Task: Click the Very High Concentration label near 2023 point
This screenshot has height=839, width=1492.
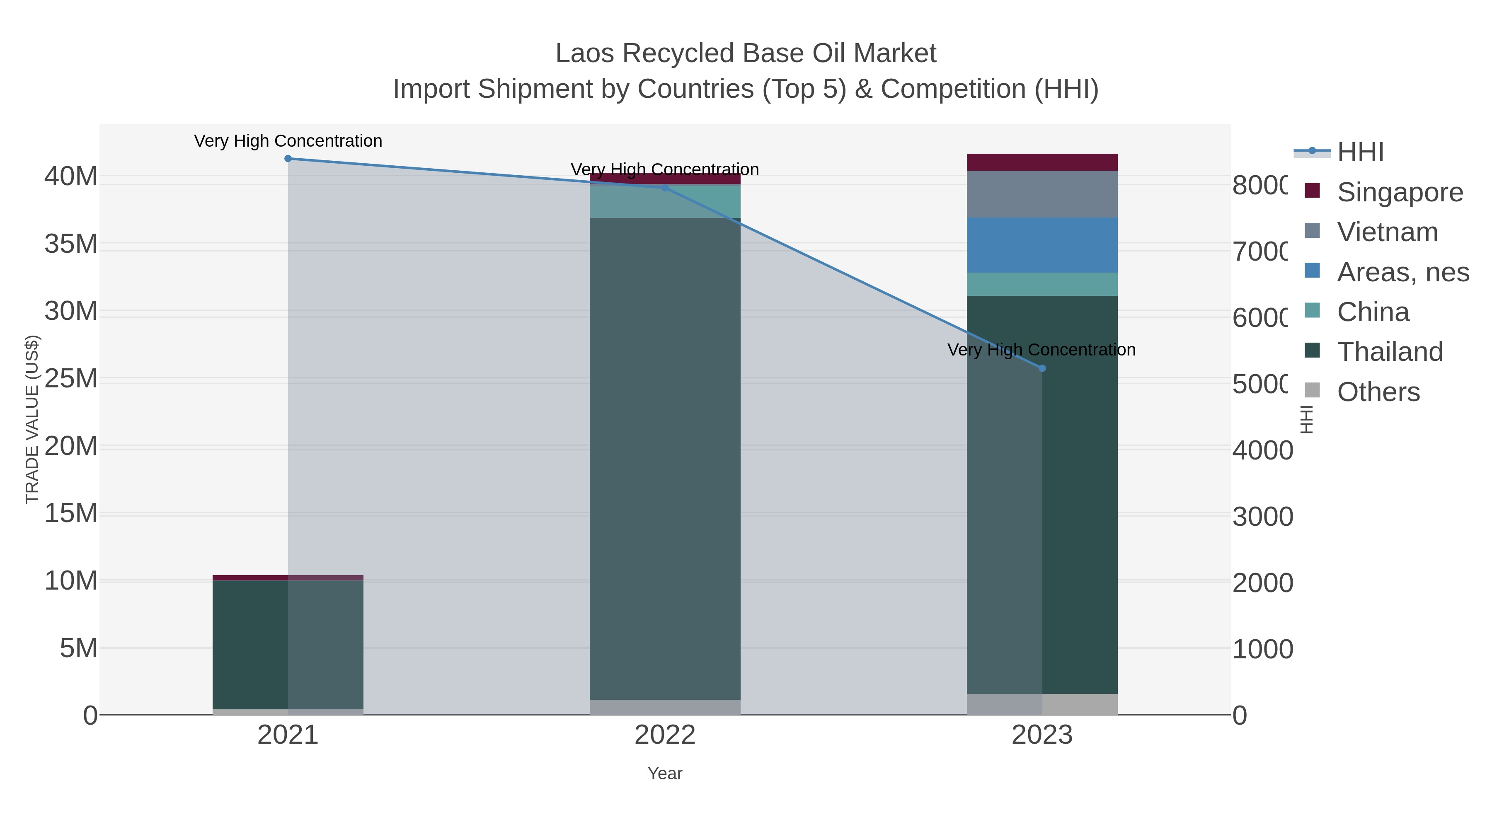Action: (1041, 350)
